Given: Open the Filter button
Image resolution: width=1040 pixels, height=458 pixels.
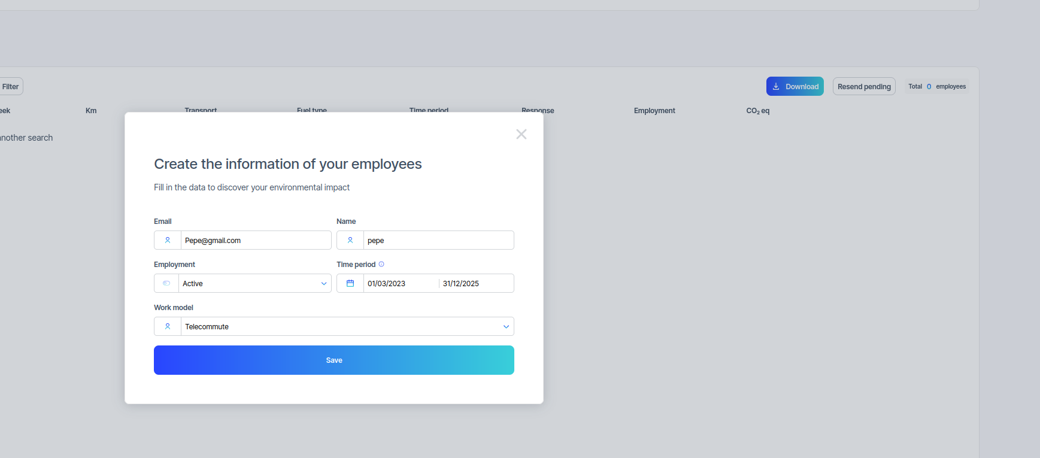Looking at the screenshot, I should click(11, 86).
